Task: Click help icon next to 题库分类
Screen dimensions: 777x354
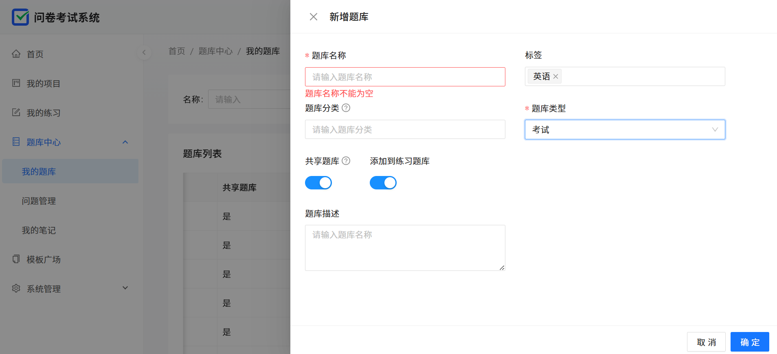Action: [346, 108]
